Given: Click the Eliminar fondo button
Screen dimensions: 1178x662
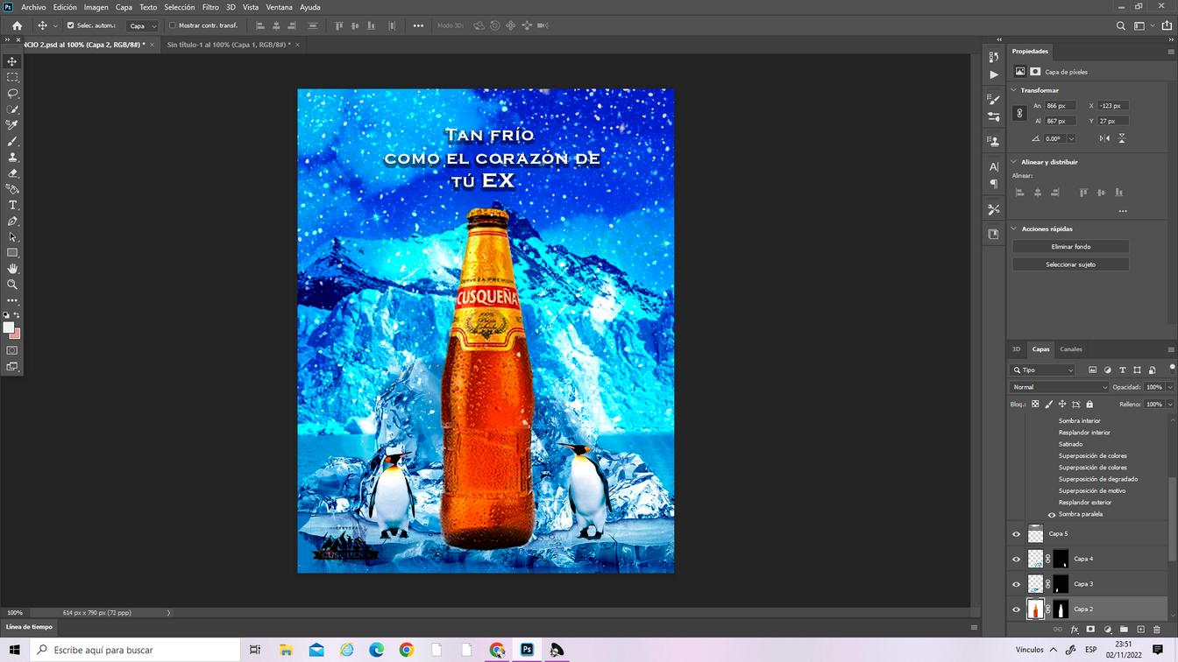Looking at the screenshot, I should click(1071, 247).
